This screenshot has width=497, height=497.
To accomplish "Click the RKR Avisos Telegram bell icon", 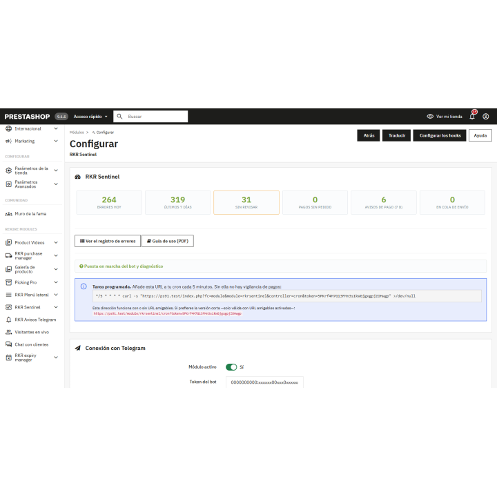I will (8, 320).
